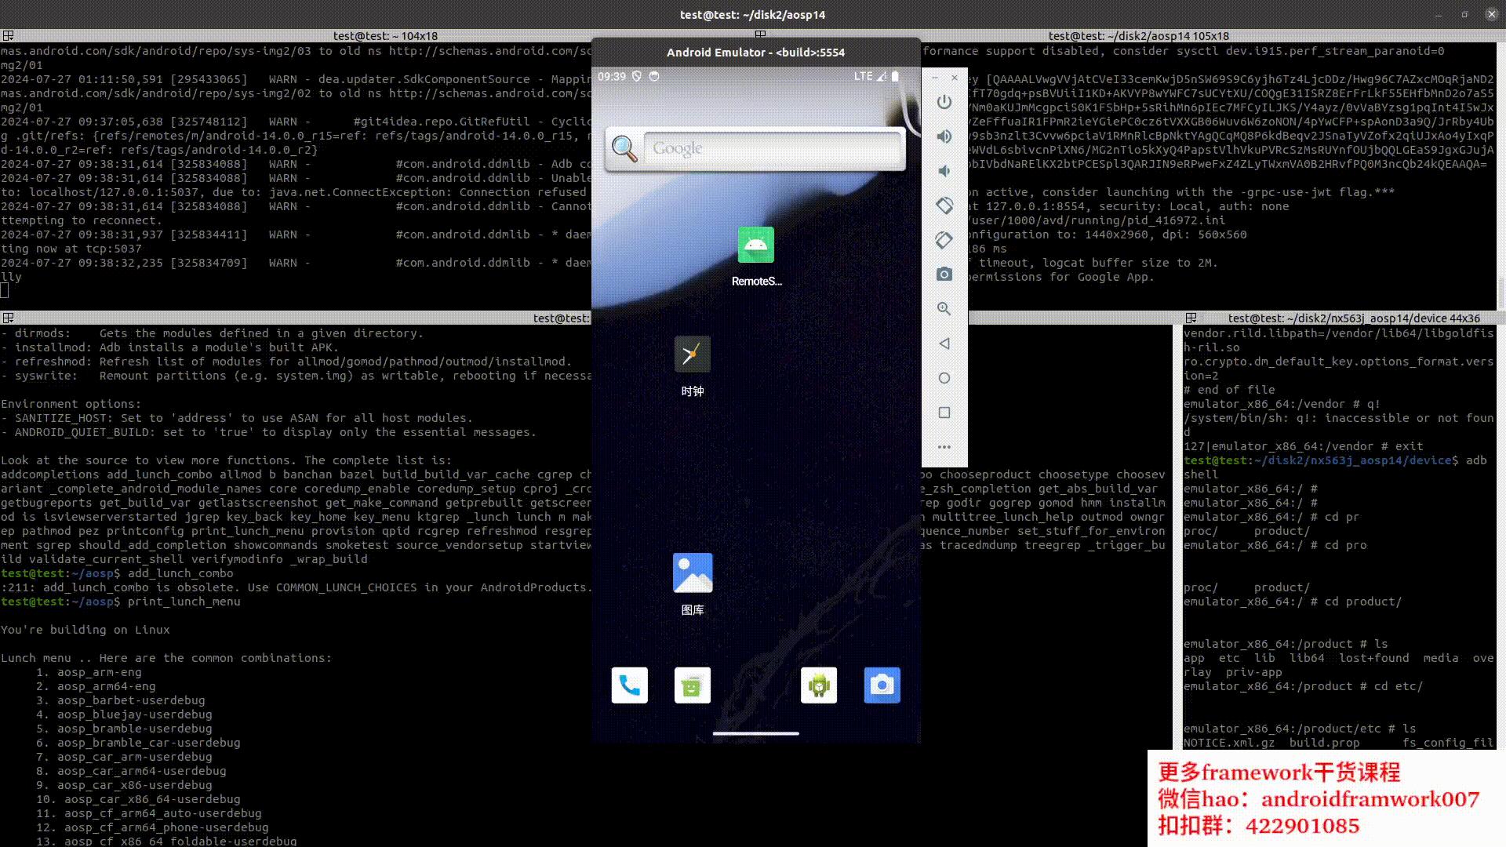Open emulator extended controls (three dots)
The image size is (1506, 847).
point(944,447)
